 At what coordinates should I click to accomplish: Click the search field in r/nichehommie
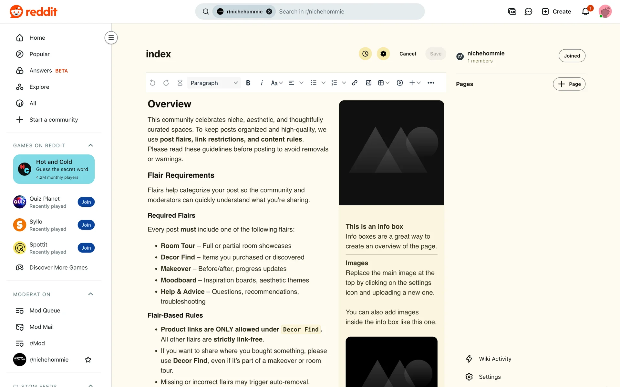click(349, 12)
